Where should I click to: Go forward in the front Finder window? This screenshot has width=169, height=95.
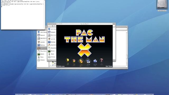point(51,26)
